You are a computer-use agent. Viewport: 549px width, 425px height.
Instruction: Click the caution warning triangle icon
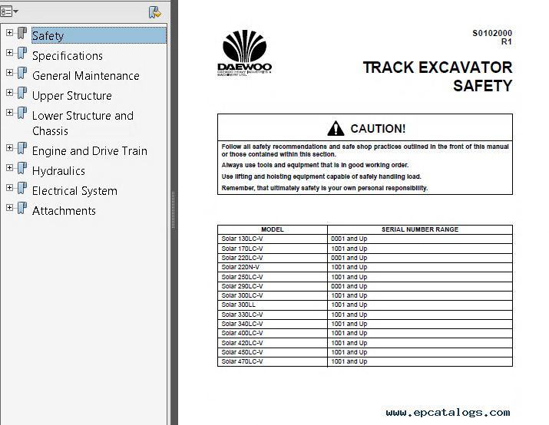[x=336, y=128]
